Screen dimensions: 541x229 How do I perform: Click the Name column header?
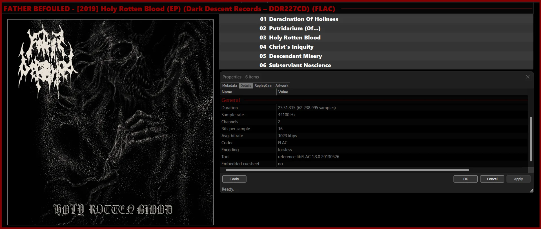(248, 92)
